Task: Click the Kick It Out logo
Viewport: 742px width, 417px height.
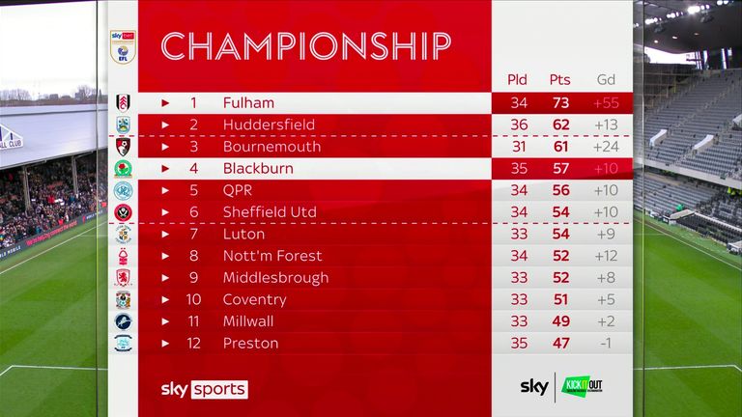Action: tap(583, 386)
